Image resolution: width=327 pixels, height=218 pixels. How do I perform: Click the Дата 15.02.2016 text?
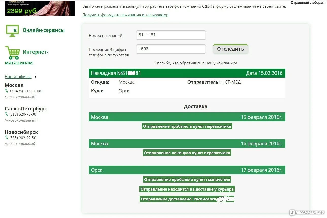coord(264,73)
